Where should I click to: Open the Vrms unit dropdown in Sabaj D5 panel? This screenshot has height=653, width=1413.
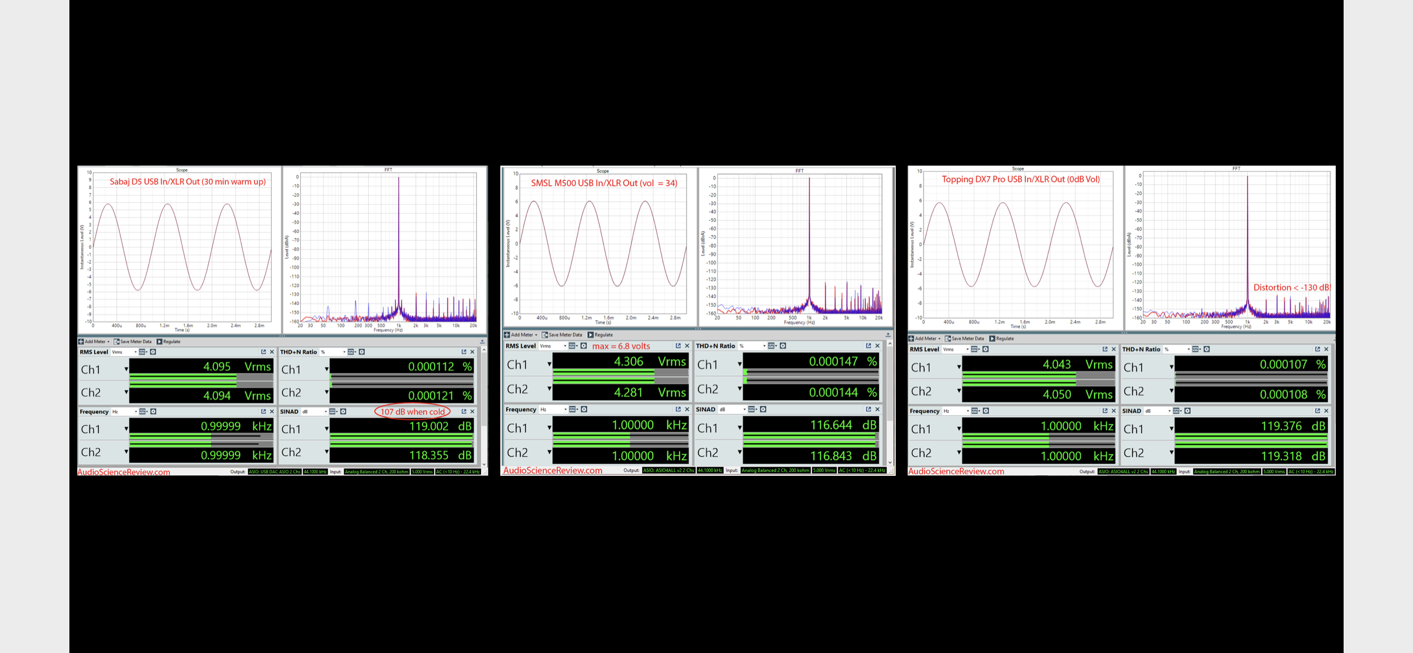pos(124,352)
